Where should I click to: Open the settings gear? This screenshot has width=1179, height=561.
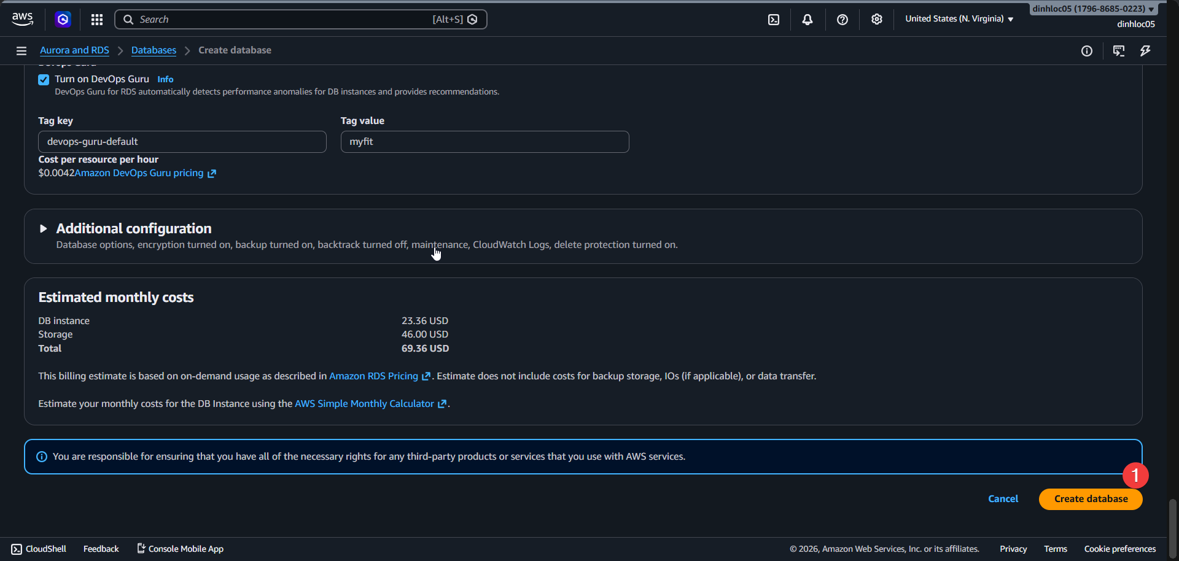[x=877, y=20]
